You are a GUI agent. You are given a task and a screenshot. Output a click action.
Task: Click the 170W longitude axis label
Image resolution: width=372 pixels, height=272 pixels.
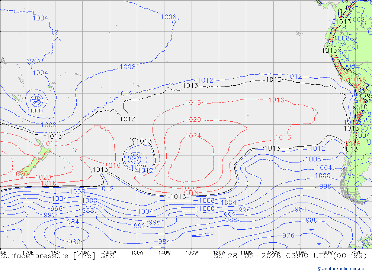click(83, 253)
